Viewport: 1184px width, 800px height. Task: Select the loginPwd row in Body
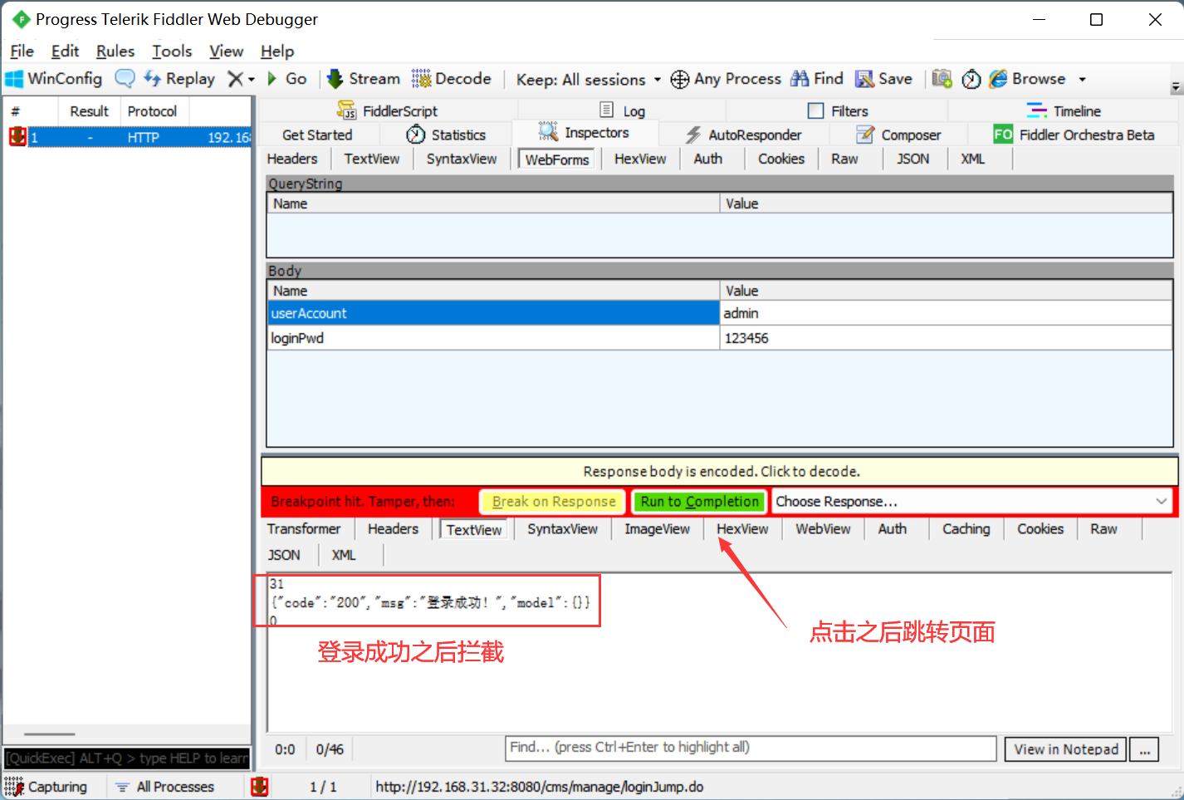click(719, 338)
